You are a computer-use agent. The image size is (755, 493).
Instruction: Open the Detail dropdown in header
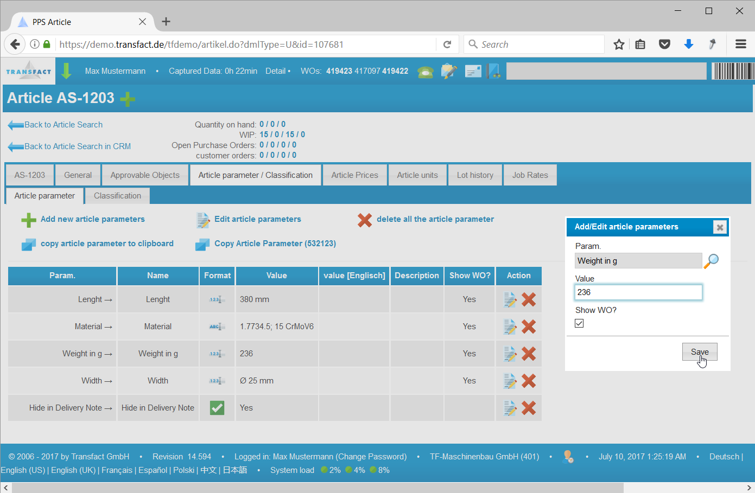278,71
